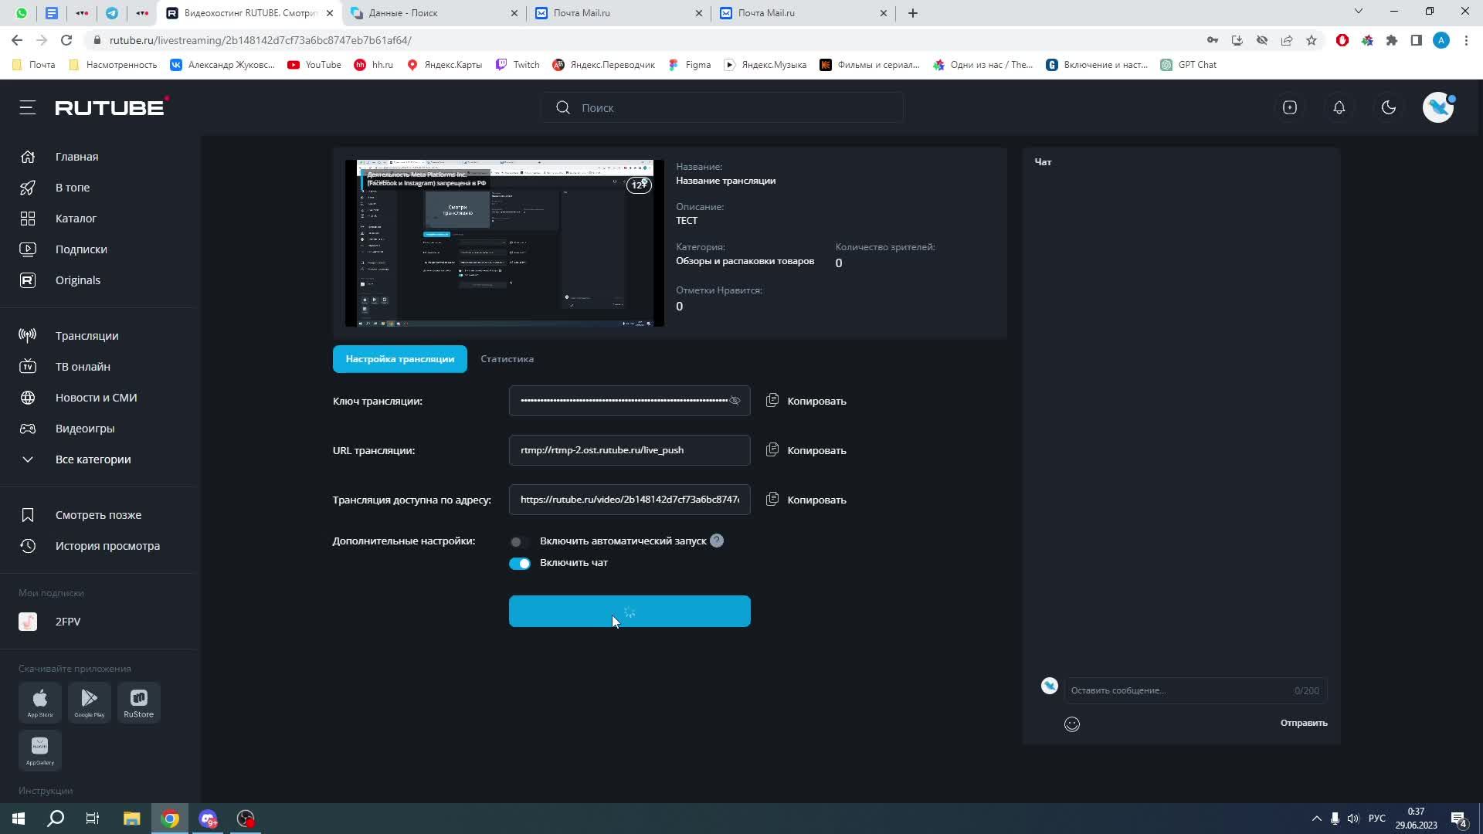Click the user profile avatar icon
The width and height of the screenshot is (1483, 834).
click(x=1441, y=108)
